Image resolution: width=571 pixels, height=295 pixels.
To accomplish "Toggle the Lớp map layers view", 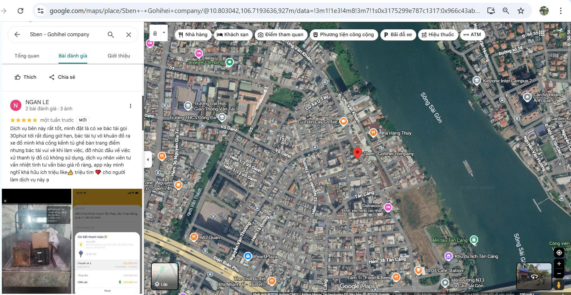I will tap(165, 276).
